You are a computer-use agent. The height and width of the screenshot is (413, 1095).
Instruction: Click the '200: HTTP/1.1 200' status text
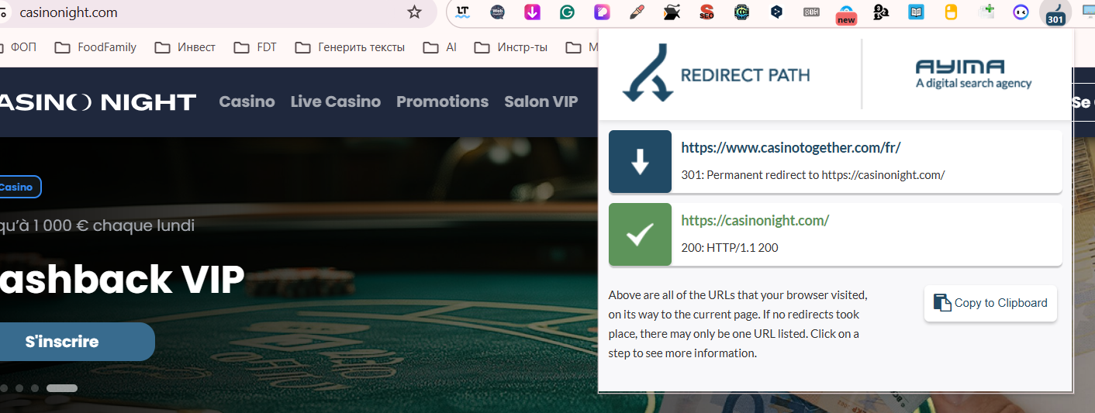tap(730, 248)
